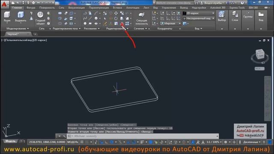Select the Ящик (Box) tool

pos(7,17)
